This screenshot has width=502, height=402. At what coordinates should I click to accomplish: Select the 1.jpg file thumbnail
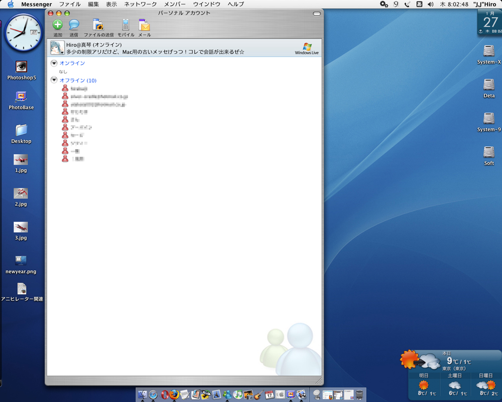pos(21,160)
